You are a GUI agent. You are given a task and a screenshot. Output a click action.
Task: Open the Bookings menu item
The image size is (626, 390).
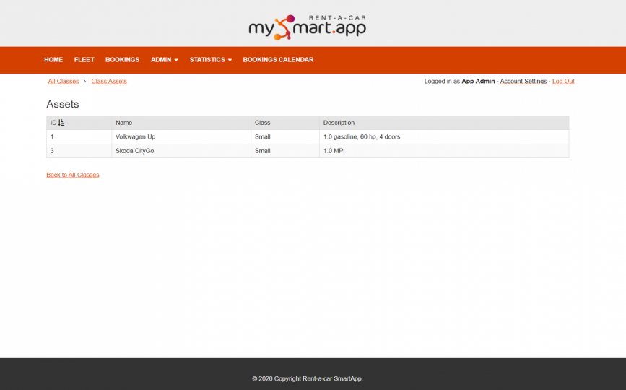coord(123,60)
